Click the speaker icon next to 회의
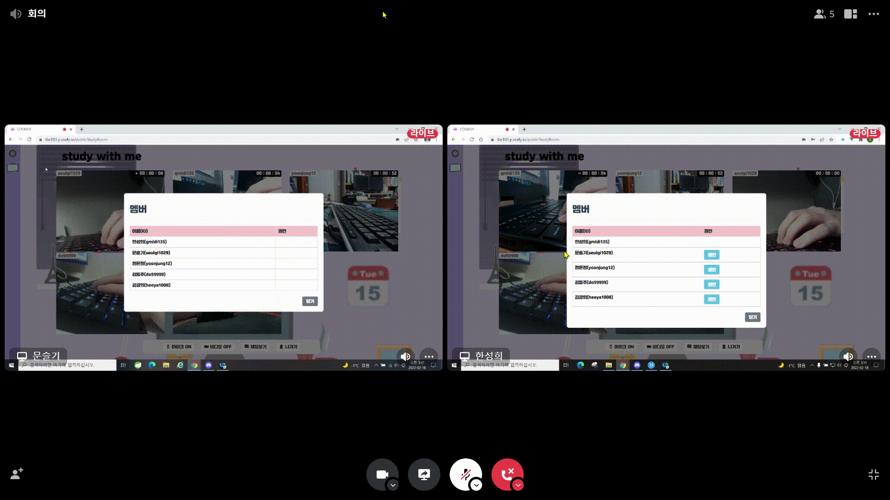This screenshot has height=500, width=890. (16, 14)
